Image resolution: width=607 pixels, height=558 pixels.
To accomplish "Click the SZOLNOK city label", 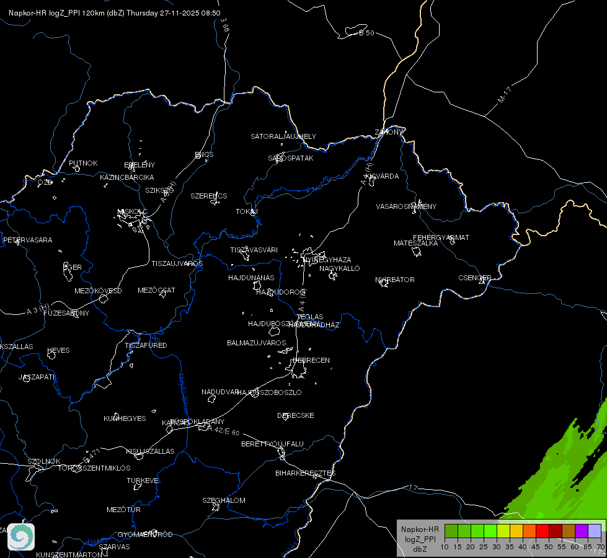I will [44, 461].
